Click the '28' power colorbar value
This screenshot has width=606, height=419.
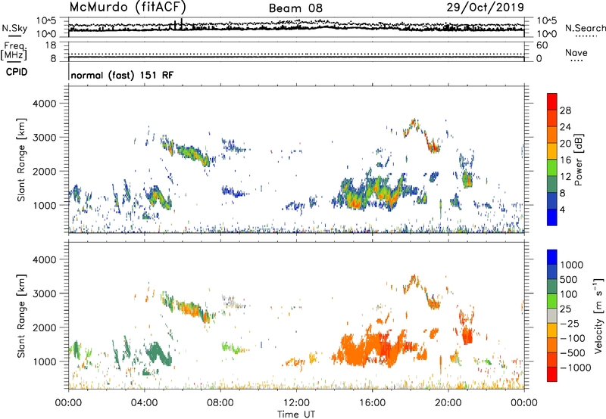pyautogui.click(x=565, y=110)
